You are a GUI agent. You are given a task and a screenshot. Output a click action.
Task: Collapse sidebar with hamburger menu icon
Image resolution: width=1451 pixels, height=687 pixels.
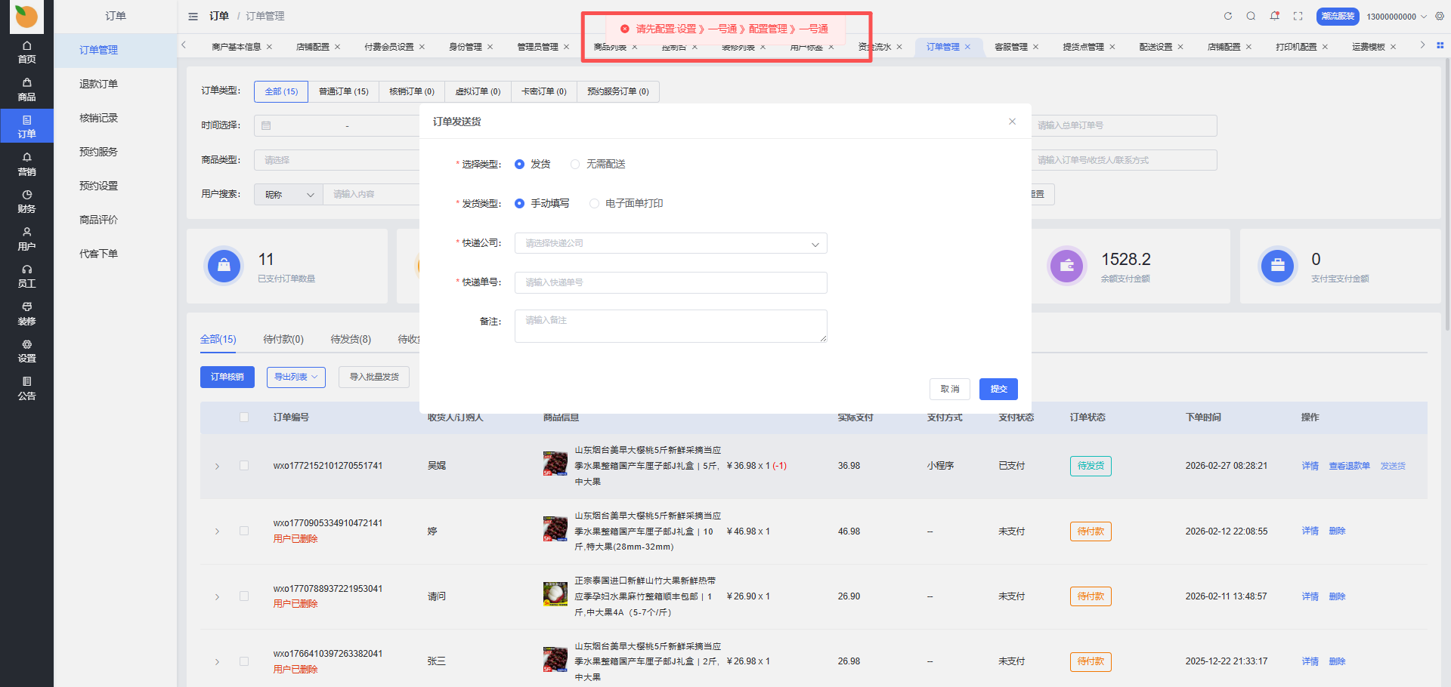point(193,16)
